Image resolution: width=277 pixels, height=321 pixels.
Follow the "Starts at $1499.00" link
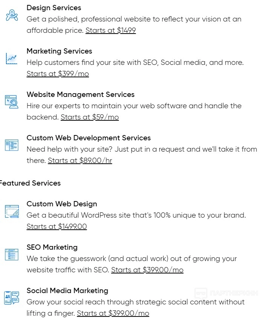(x=57, y=227)
